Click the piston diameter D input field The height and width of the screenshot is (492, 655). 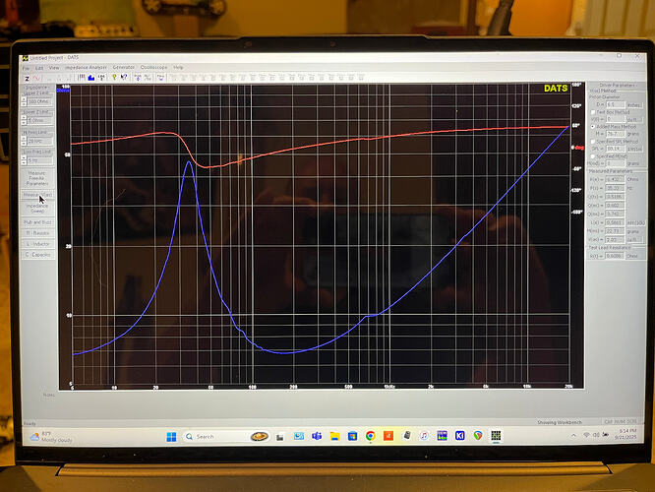point(616,104)
